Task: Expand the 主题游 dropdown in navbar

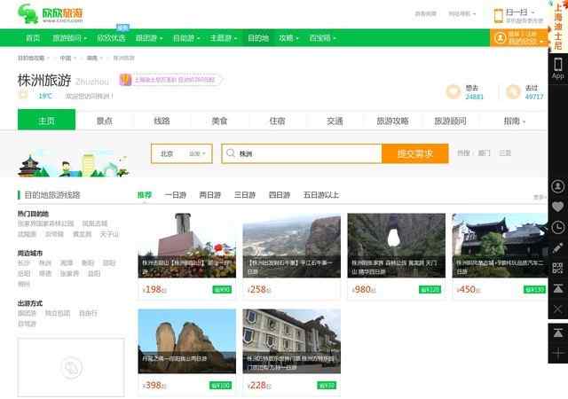Action: [x=223, y=38]
